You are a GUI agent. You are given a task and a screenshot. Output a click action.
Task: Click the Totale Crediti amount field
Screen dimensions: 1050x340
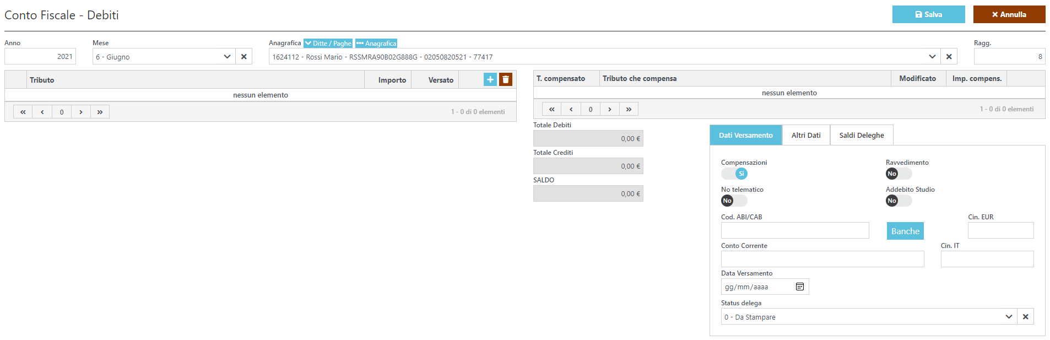588,166
